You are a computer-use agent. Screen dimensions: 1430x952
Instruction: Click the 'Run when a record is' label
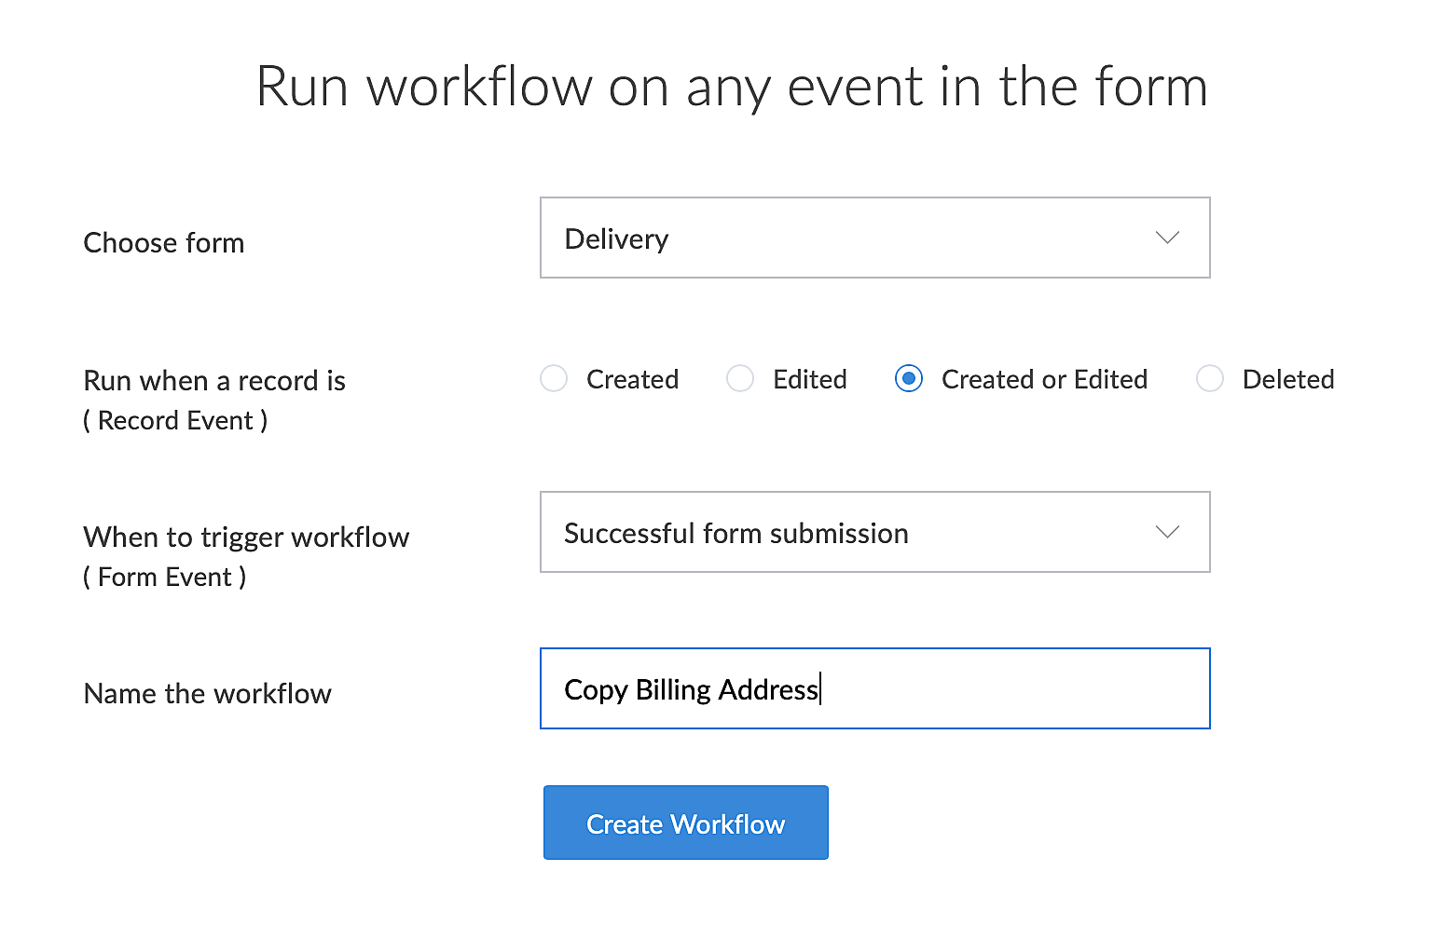point(214,381)
